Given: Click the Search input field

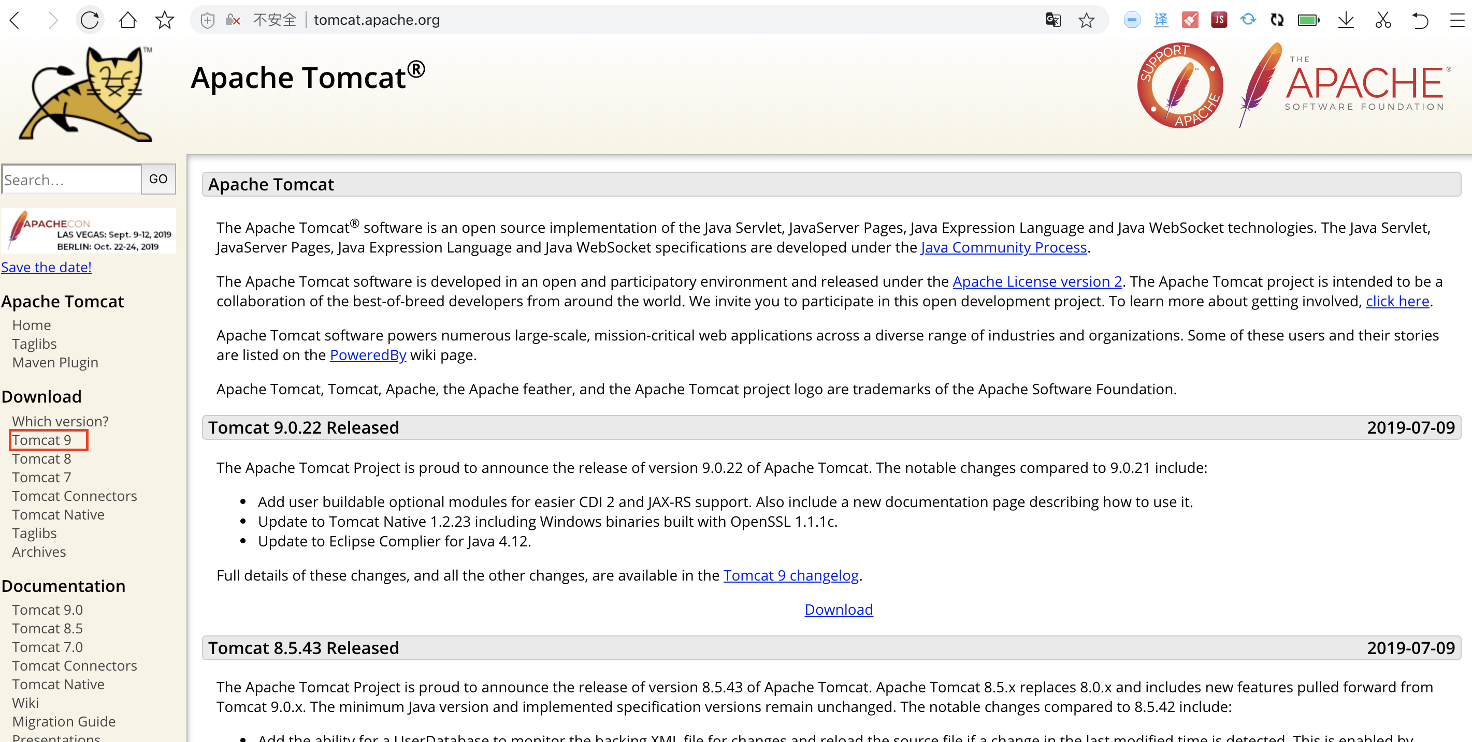Looking at the screenshot, I should point(71,180).
